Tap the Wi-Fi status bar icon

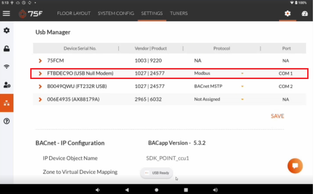[x=292, y=3]
